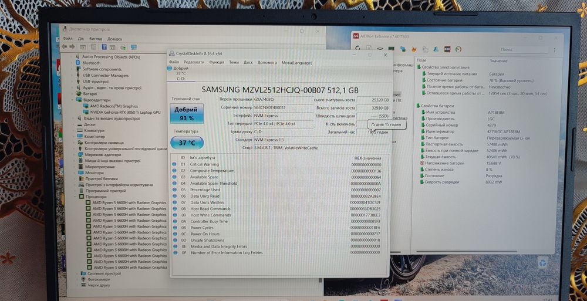Open Теми menu in CrystalDiskInfo
Screen dimensions: 587x301
pyautogui.click(x=234, y=63)
